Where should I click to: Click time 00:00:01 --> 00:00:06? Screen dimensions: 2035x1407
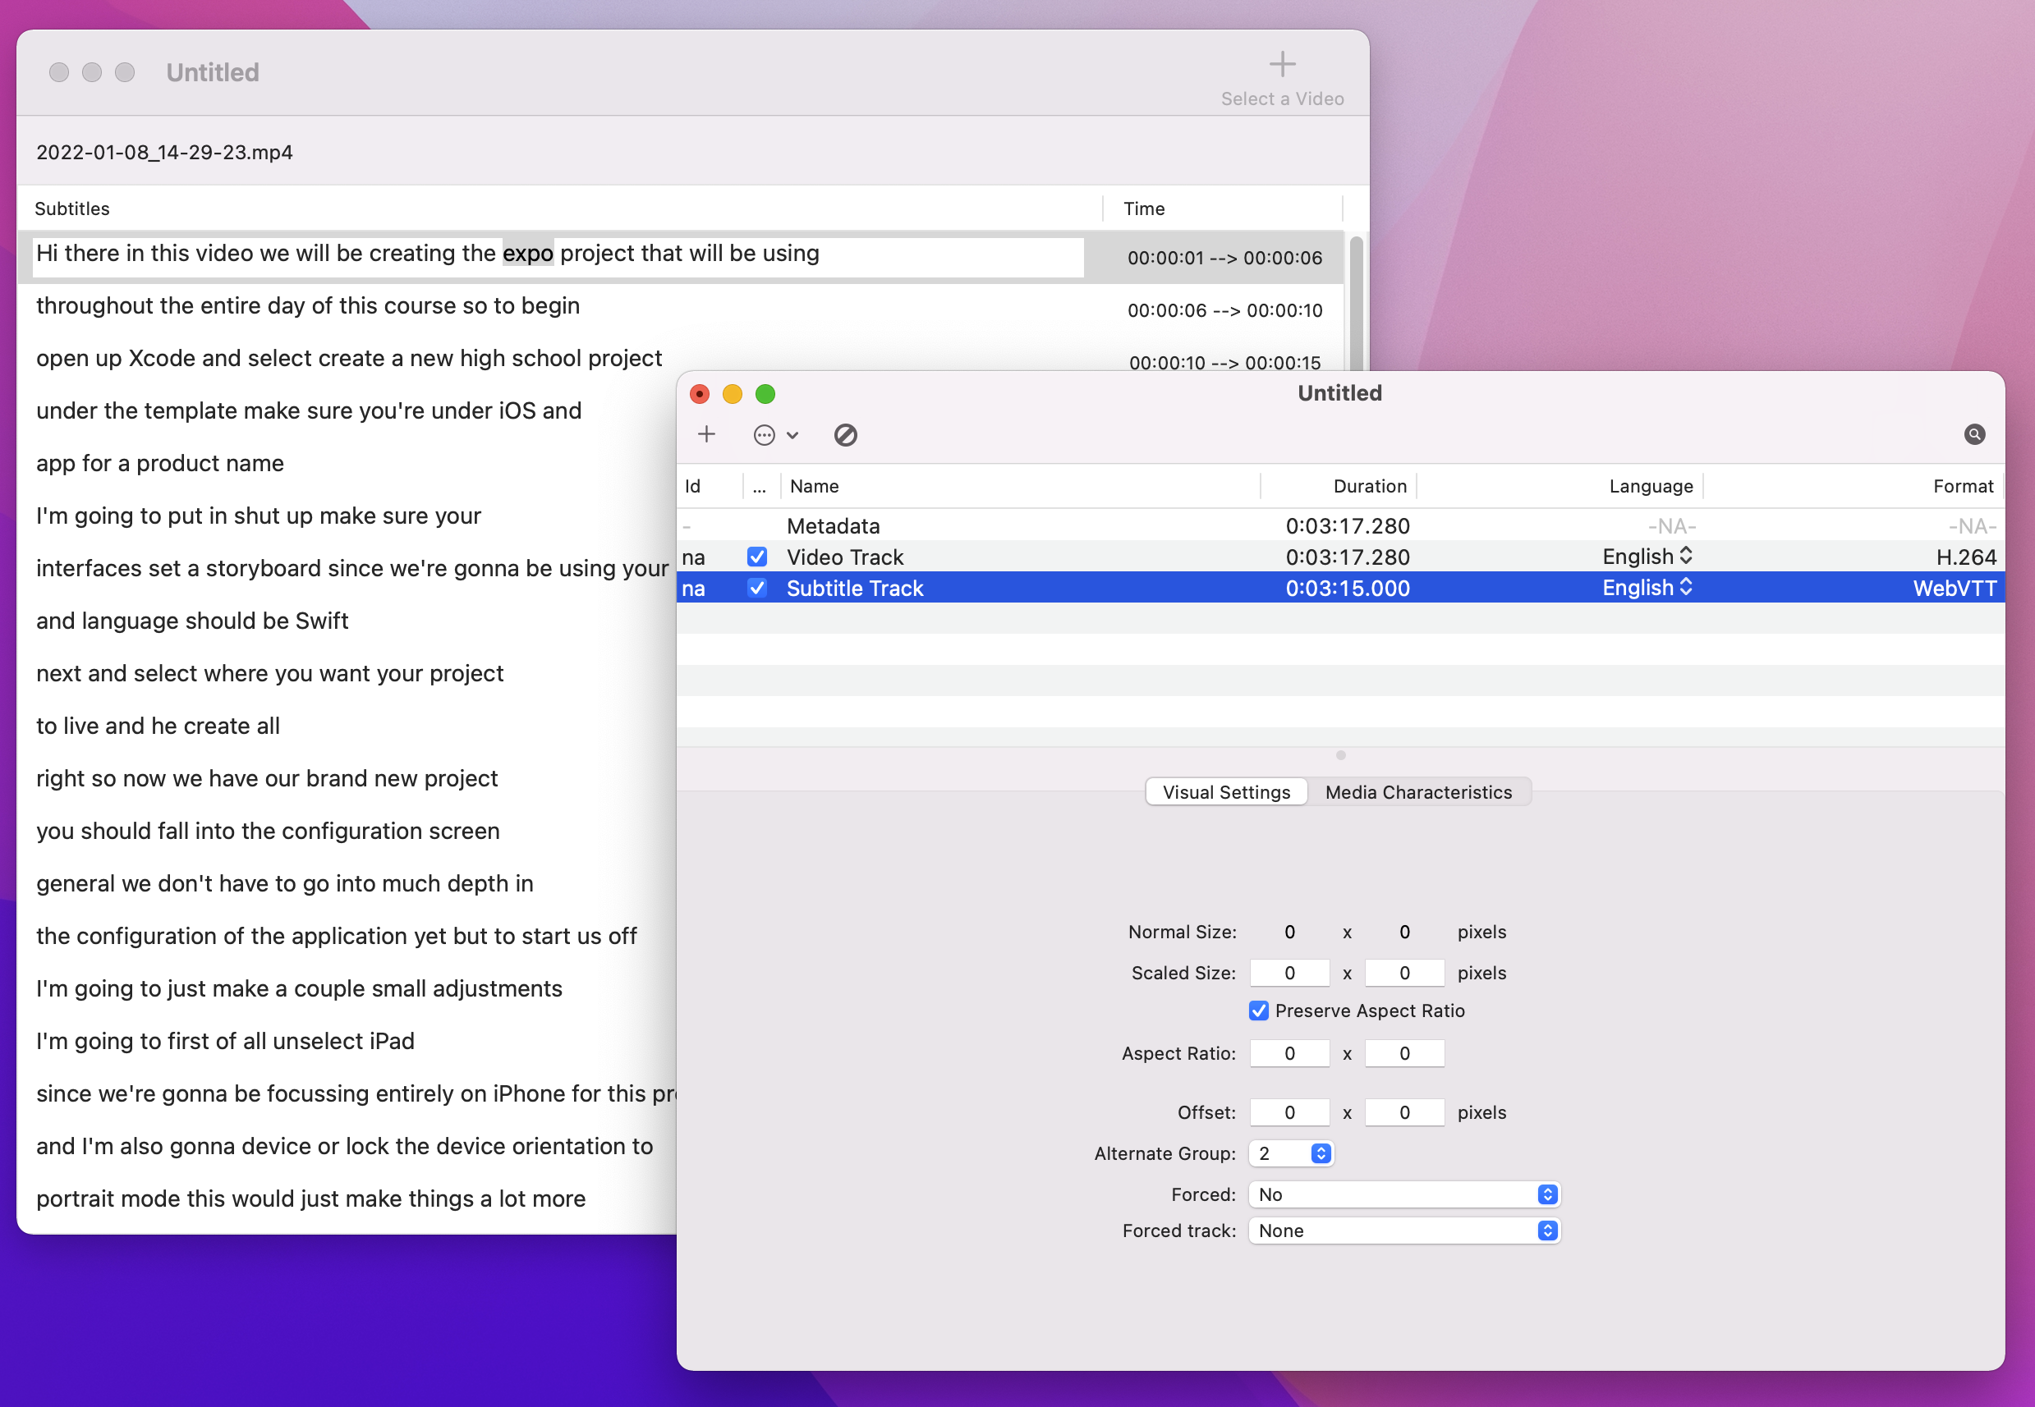click(1224, 258)
